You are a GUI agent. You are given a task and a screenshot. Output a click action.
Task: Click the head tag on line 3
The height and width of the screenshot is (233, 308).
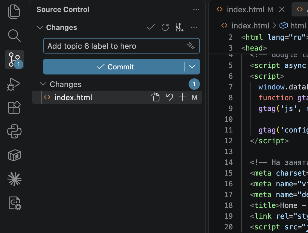(x=254, y=48)
